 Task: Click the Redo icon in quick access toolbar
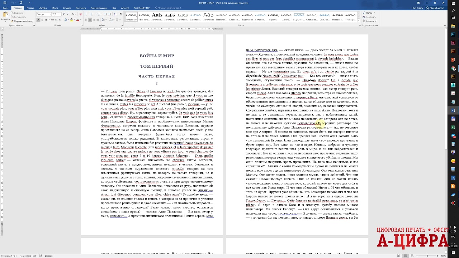click(21, 3)
